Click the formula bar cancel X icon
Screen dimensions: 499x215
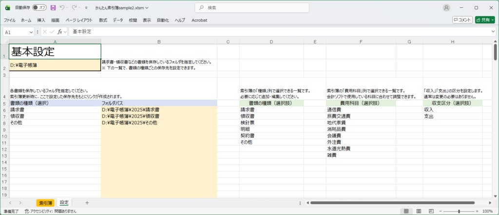[45, 32]
